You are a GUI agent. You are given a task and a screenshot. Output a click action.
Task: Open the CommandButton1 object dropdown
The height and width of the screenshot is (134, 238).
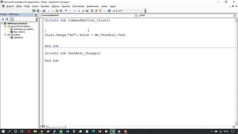(136, 16)
